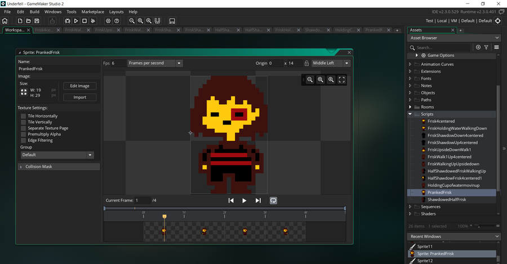Start the debugger with the bug icon
This screenshot has height=264, width=507.
(x=68, y=21)
